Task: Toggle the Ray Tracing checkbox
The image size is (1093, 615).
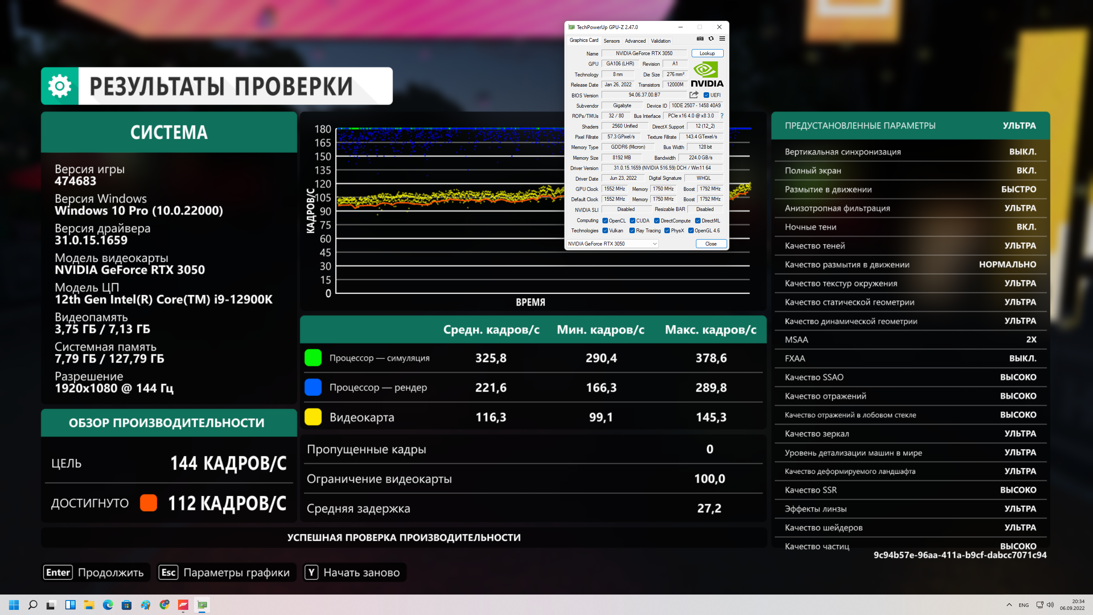Action: [x=632, y=231]
